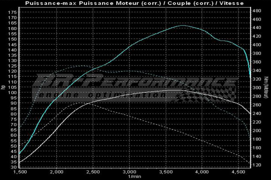Click the 480 value on the Nm axis
Screen dimensions: 271x180
click(258, 11)
